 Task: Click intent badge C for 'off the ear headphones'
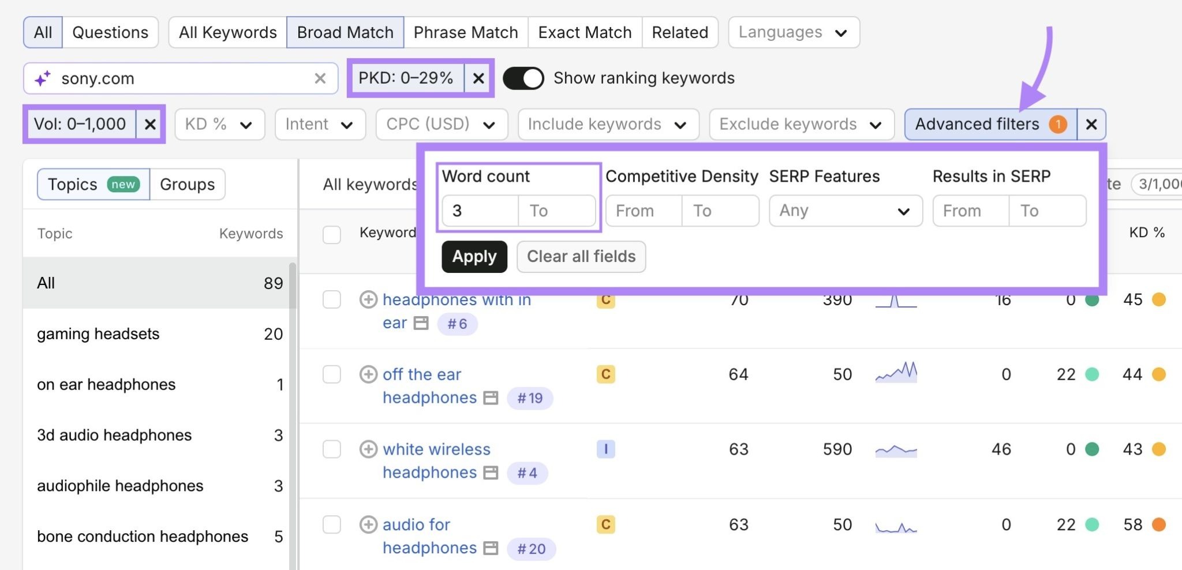pyautogui.click(x=605, y=374)
